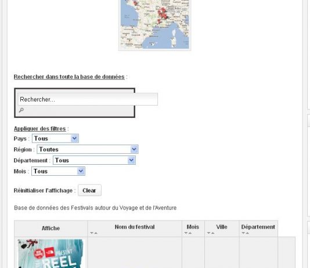Image resolution: width=310 pixels, height=268 pixels.
Task: Open the Pays filter dropdown
Action: click(x=55, y=138)
